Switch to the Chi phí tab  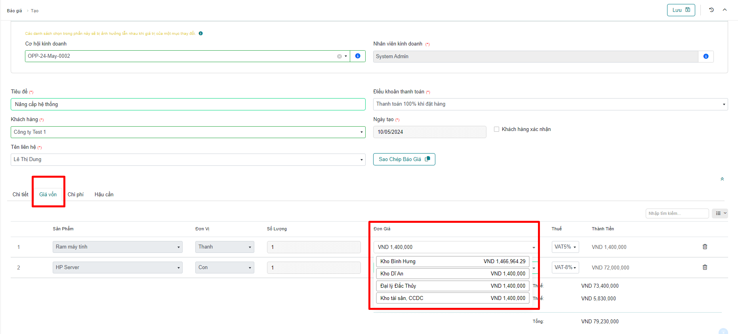(x=75, y=194)
